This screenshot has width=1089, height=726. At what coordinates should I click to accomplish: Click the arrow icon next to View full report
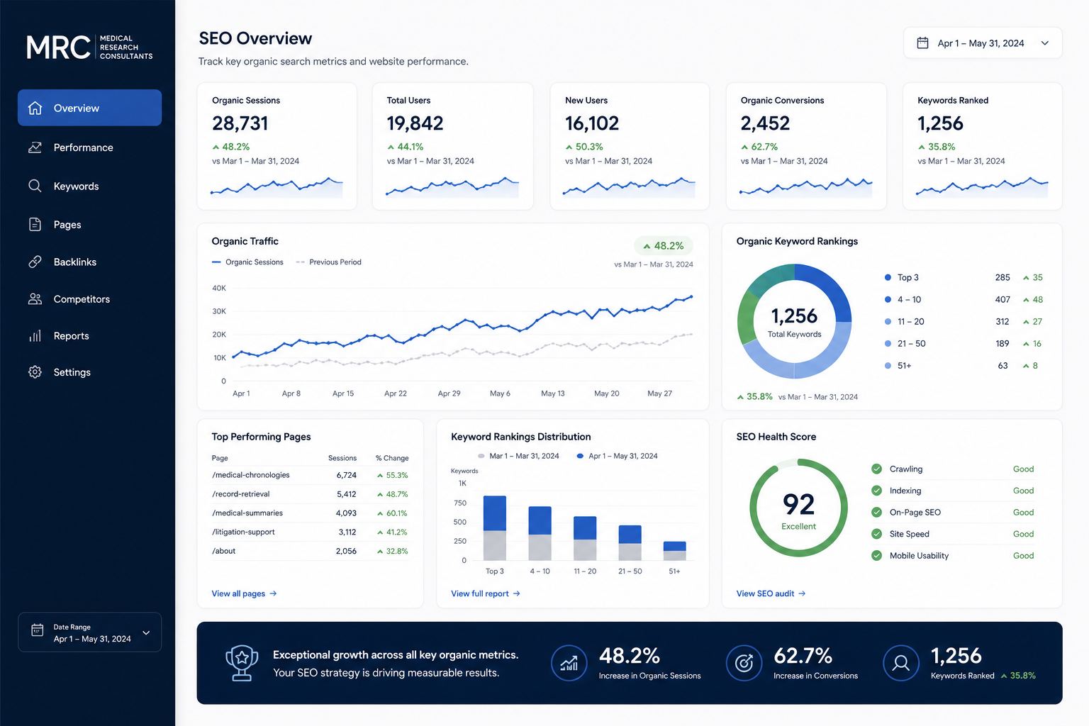tap(516, 593)
